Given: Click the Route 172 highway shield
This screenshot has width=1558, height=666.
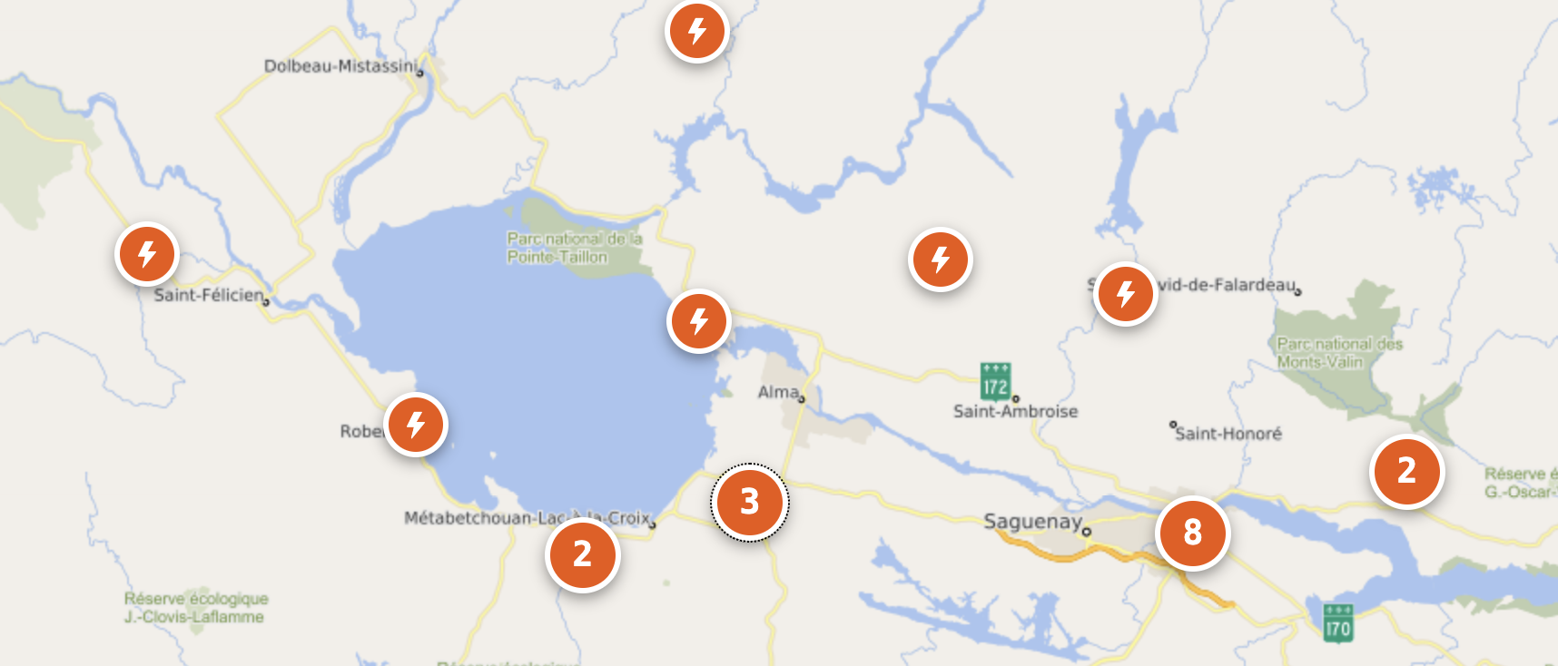Looking at the screenshot, I should (995, 381).
